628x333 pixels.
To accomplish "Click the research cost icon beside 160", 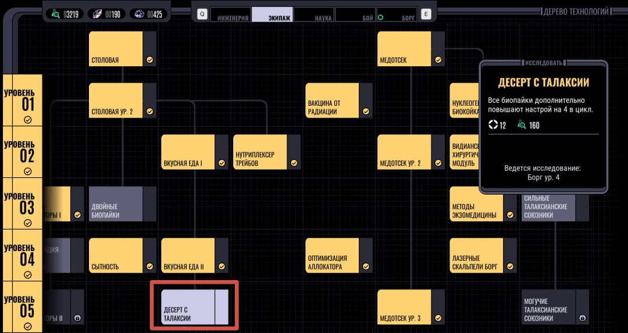I will 521,125.
